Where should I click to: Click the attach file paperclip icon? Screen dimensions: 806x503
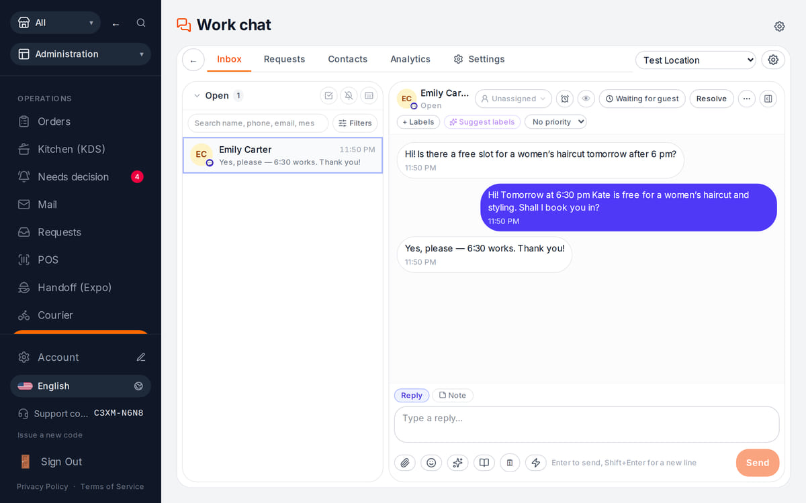[x=405, y=463]
